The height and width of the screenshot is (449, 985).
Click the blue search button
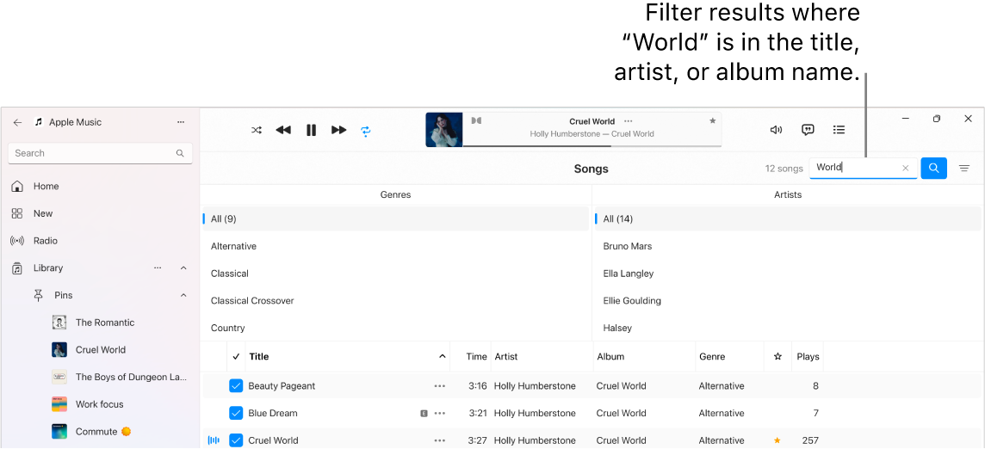933,169
